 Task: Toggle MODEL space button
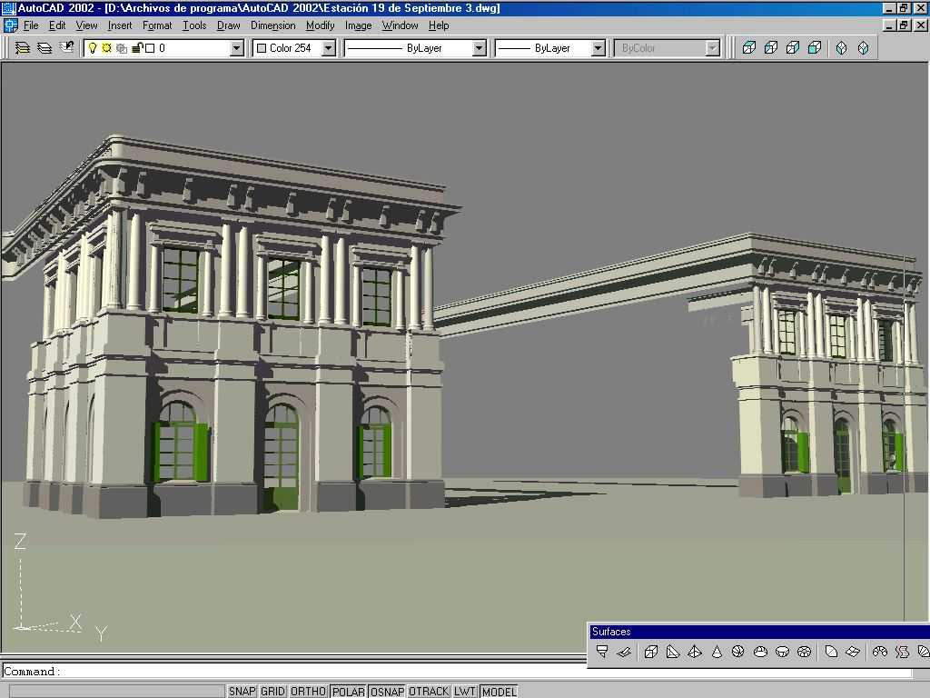(x=499, y=692)
